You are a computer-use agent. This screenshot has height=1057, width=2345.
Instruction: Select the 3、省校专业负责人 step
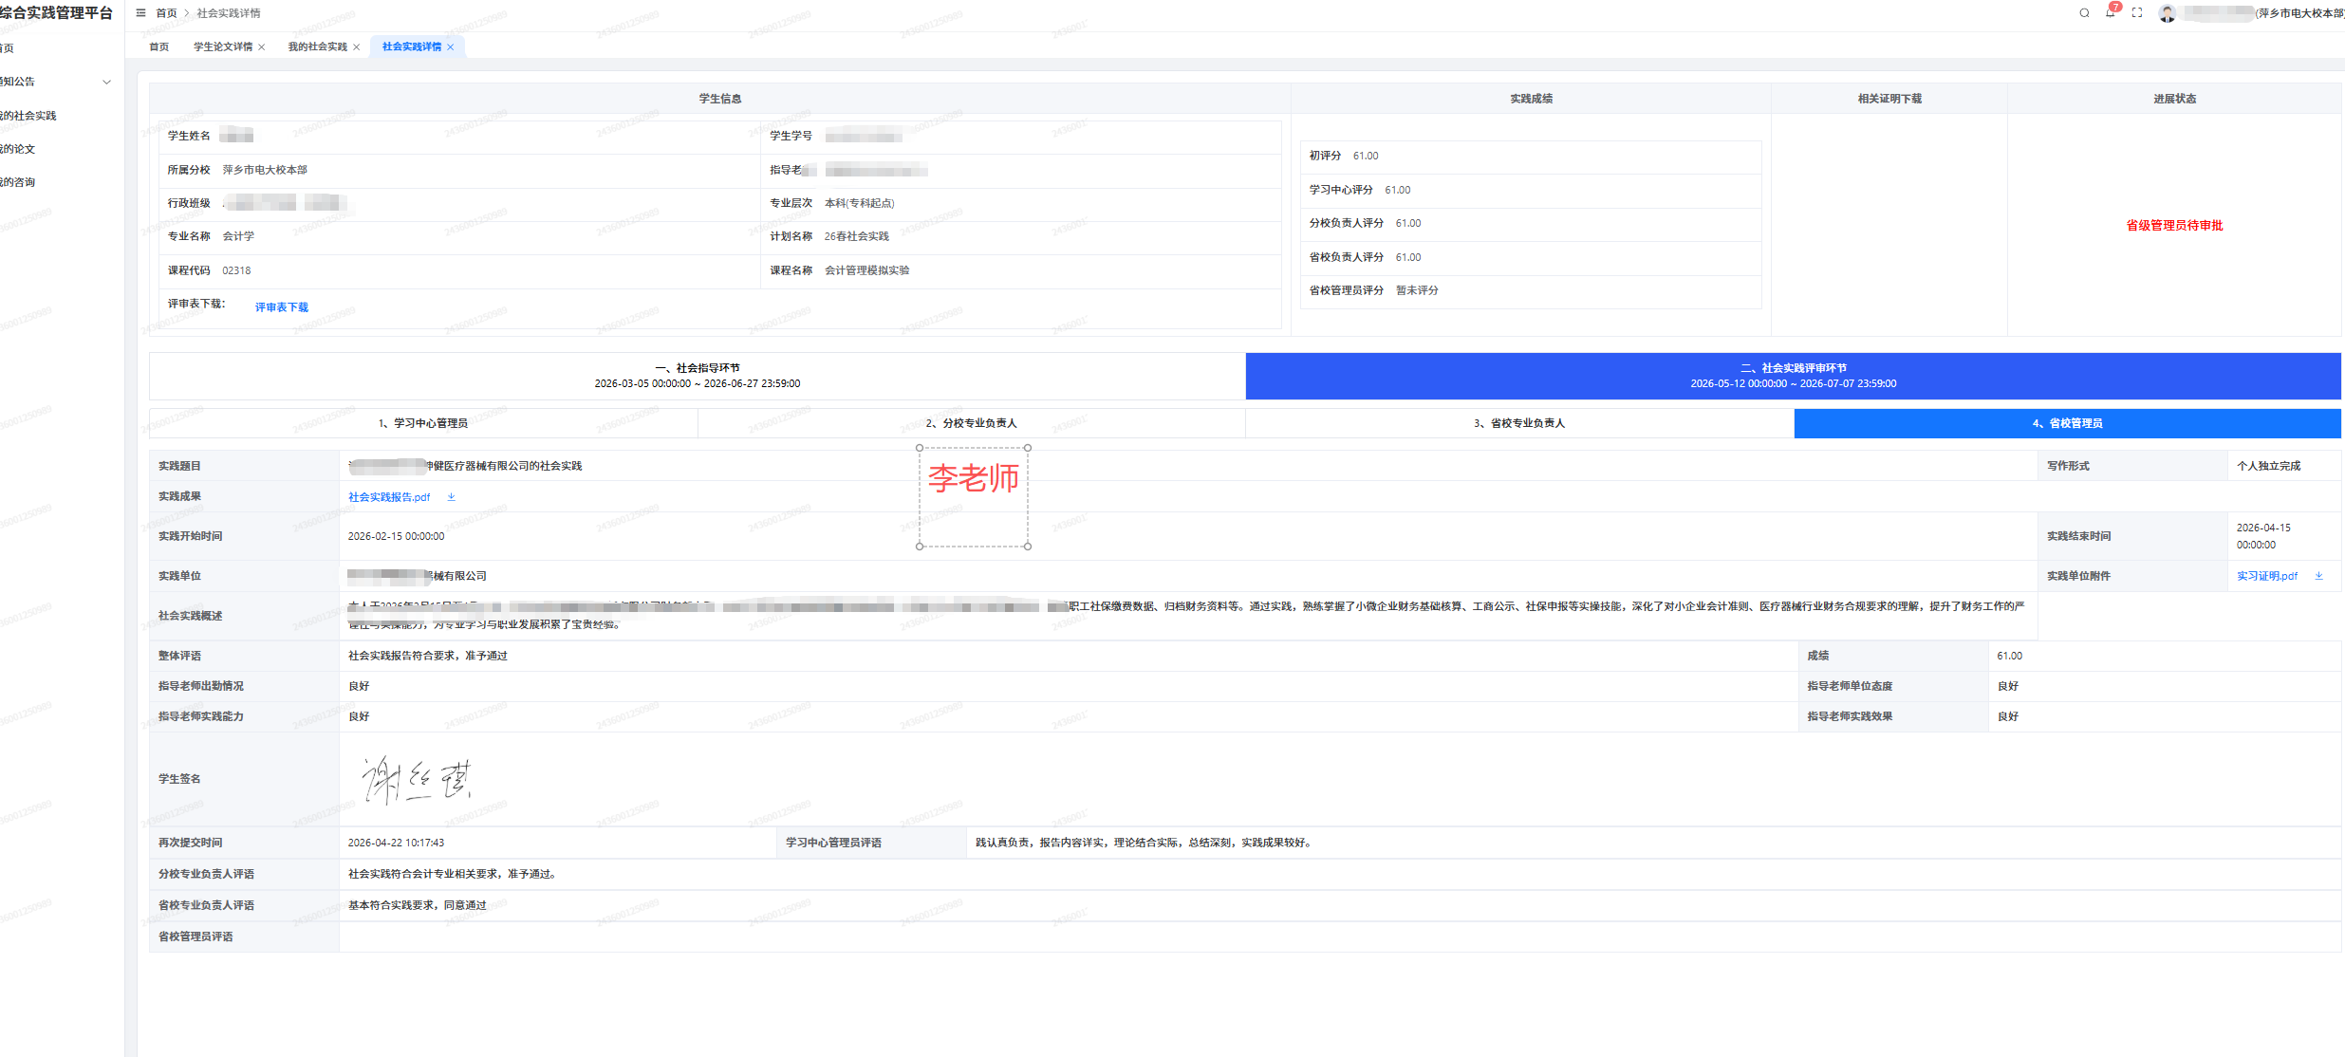click(x=1519, y=423)
